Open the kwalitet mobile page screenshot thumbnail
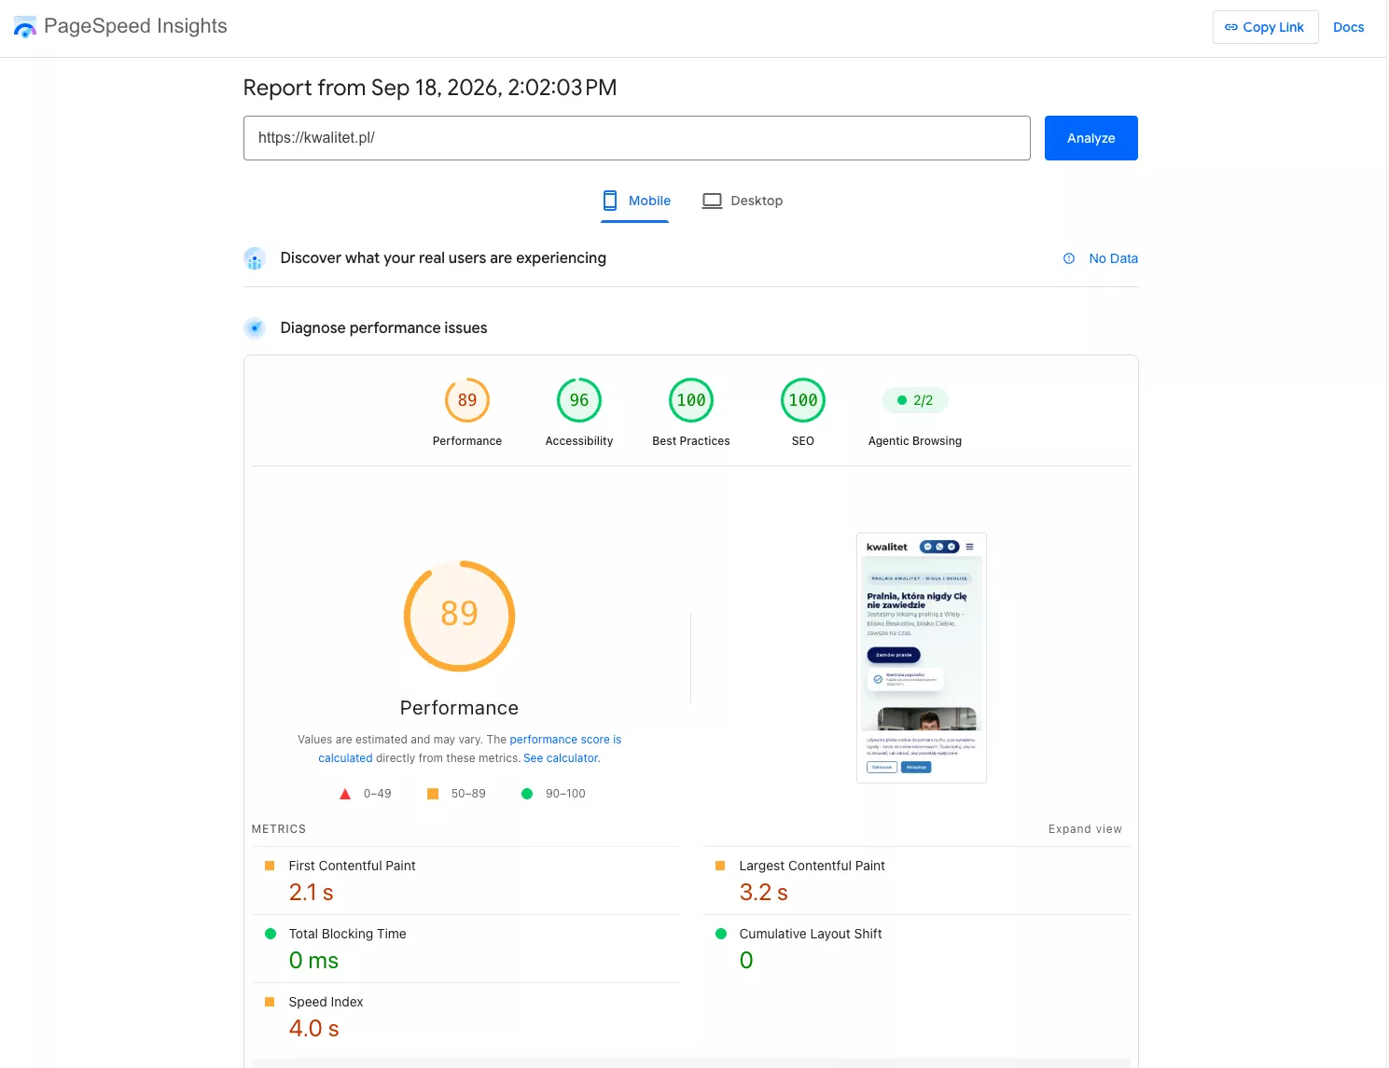Image resolution: width=1389 pixels, height=1068 pixels. (922, 658)
